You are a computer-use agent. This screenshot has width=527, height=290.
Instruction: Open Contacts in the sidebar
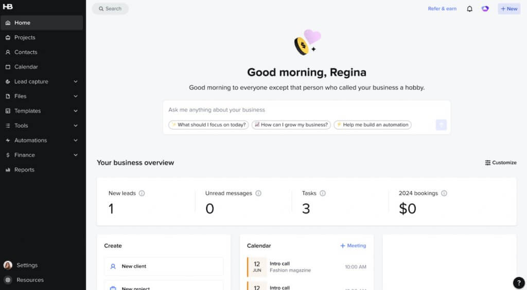coord(42,52)
